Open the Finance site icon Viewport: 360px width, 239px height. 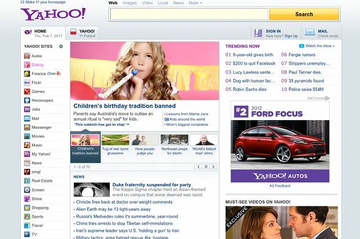click(27, 73)
